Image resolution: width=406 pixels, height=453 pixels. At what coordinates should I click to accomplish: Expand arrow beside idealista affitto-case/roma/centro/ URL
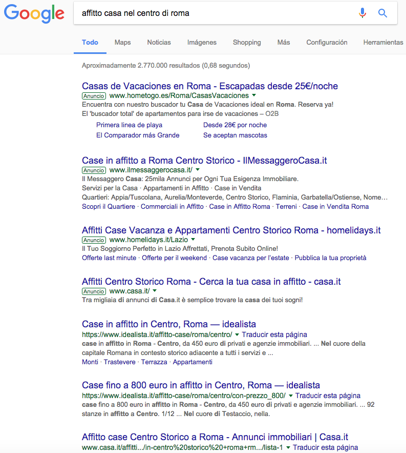(x=237, y=334)
